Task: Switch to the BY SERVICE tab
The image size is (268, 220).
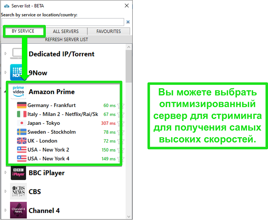Action: coord(23,31)
